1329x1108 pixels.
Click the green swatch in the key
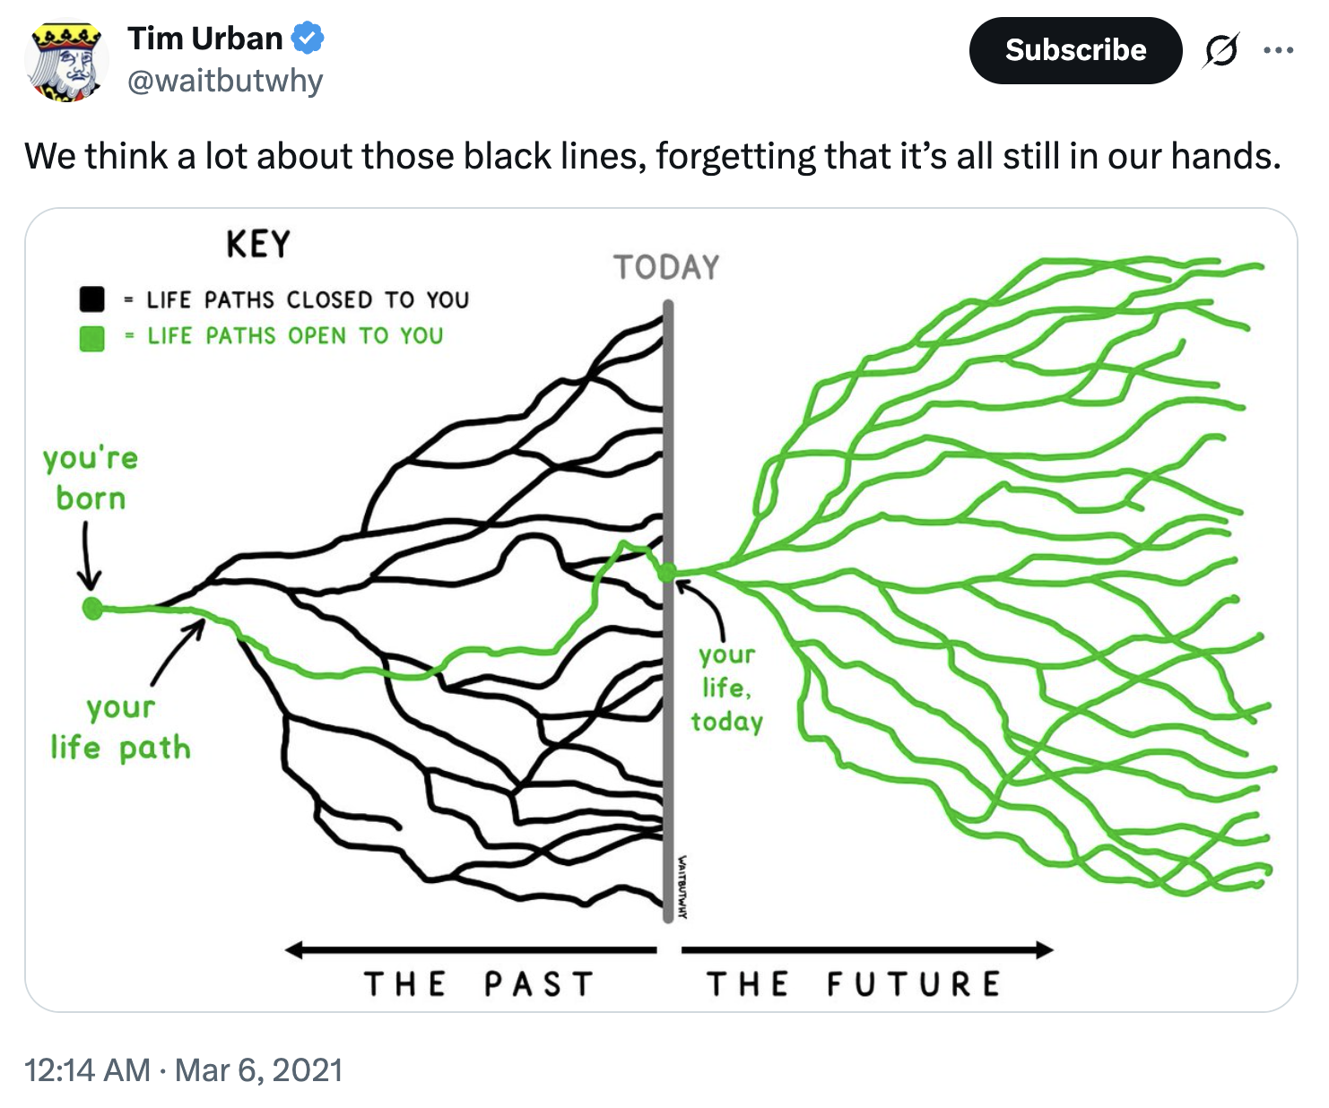pos(92,338)
